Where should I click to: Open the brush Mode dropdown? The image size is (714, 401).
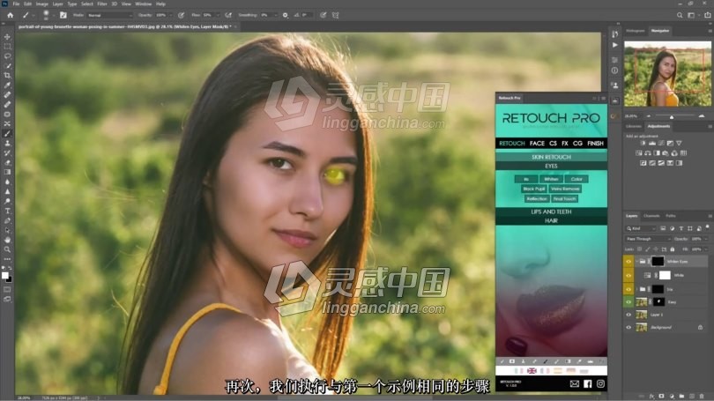[109, 15]
